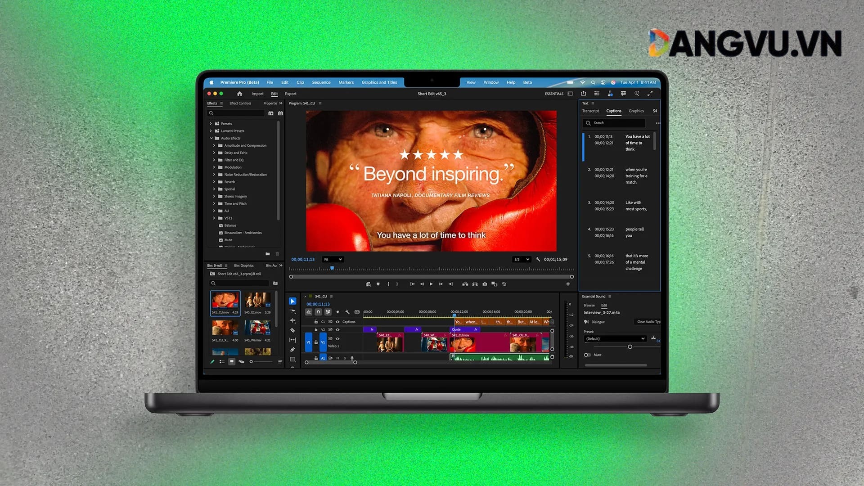
Task: Open the Apple menu
Action: (x=211, y=82)
